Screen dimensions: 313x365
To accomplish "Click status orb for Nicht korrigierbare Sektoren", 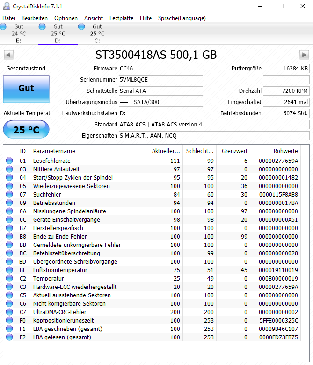I will pyautogui.click(x=9, y=303).
